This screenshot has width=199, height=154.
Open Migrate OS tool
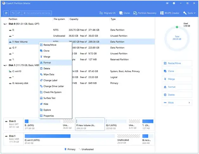(x=107, y=13)
